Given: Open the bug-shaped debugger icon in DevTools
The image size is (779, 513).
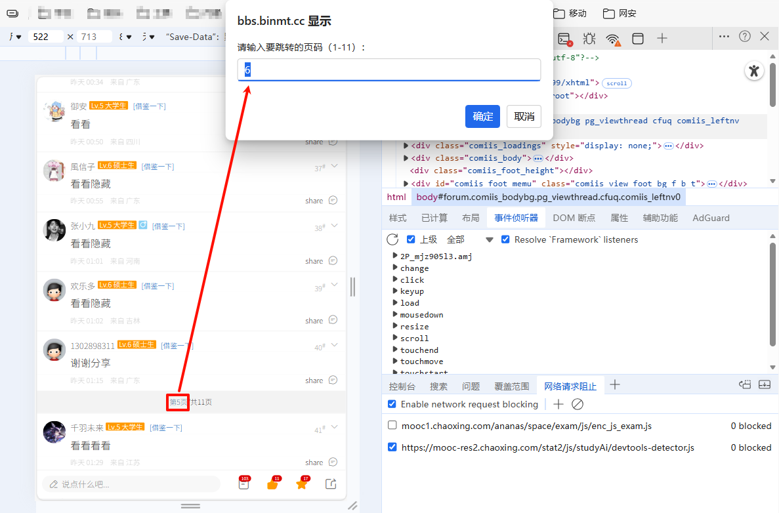Looking at the screenshot, I should 589,38.
